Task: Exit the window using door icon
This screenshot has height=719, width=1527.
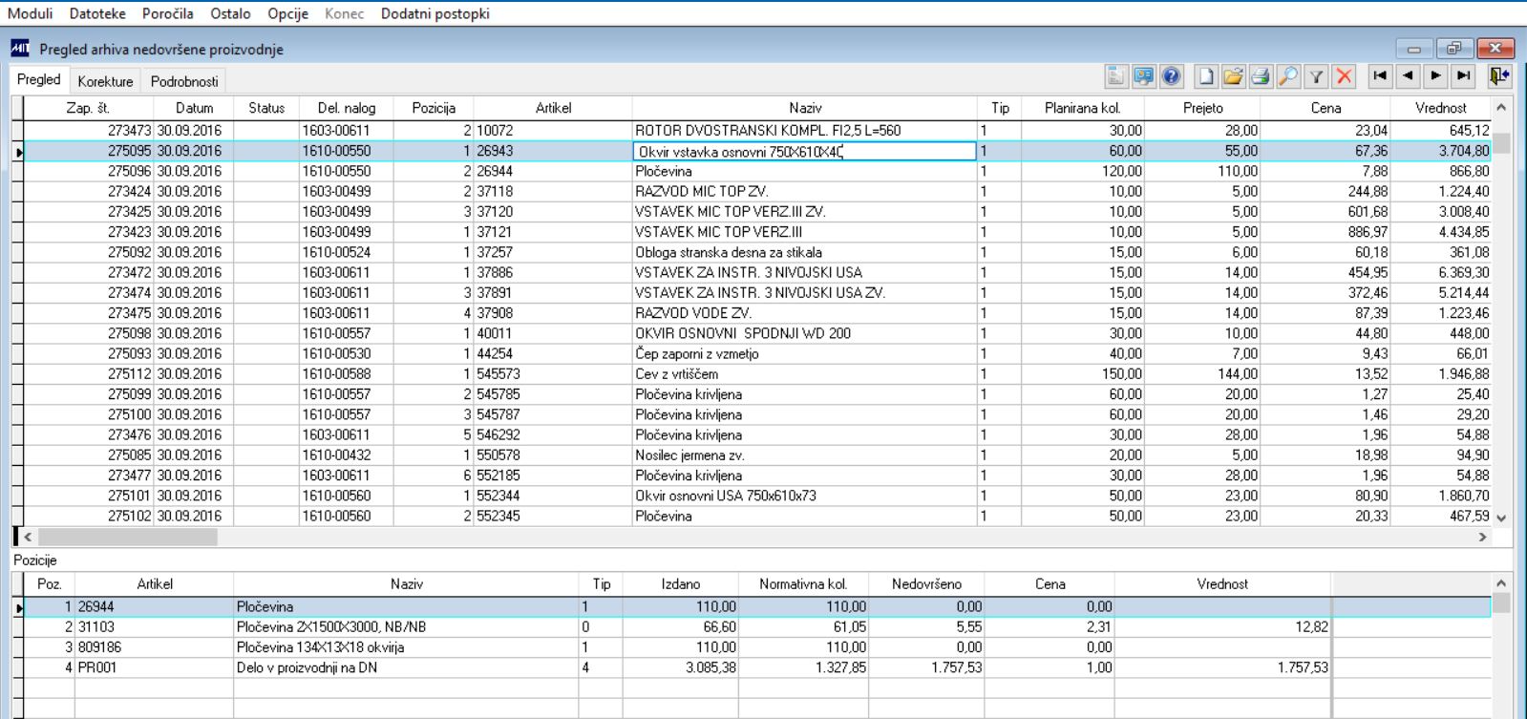Action: (x=1499, y=76)
